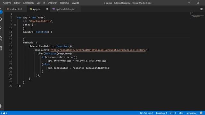205x115 pixels.
Task: Expand the folded data block on line 4
Action: tap(15, 25)
